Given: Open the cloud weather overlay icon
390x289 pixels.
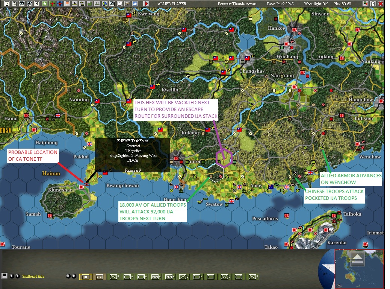Looking at the screenshot, I should (135, 4).
